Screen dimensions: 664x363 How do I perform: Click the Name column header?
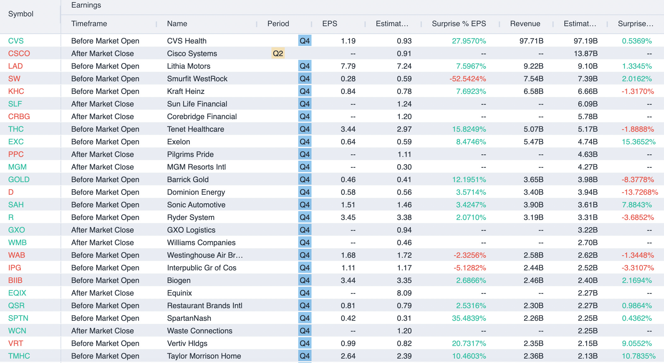tap(177, 24)
